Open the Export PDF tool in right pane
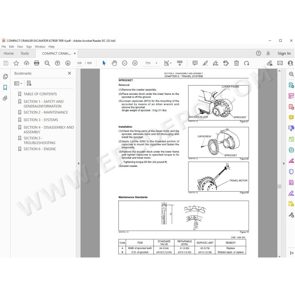 pos(291,85)
